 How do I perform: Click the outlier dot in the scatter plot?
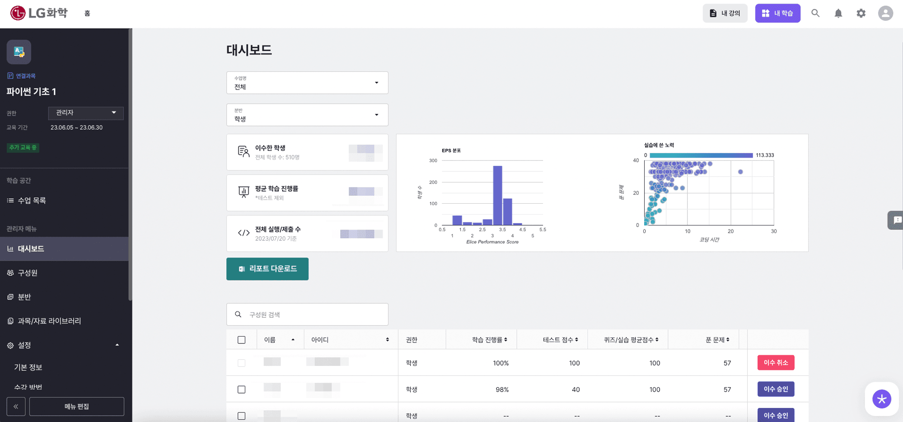click(x=740, y=172)
